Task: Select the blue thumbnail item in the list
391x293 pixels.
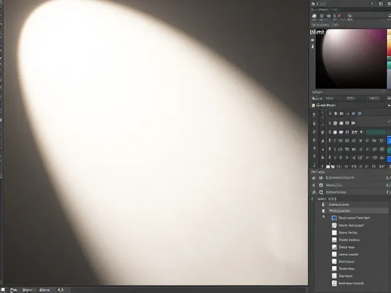Action: pos(334,218)
